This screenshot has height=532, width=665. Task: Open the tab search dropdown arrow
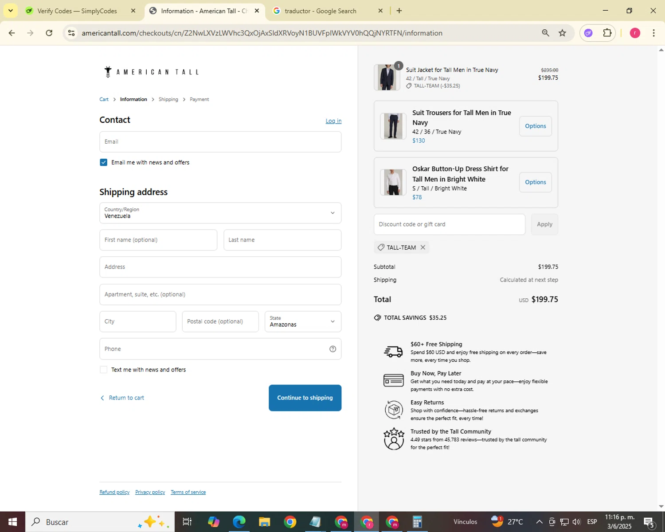10,11
